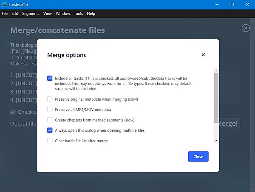Open the View menu

click(48, 14)
